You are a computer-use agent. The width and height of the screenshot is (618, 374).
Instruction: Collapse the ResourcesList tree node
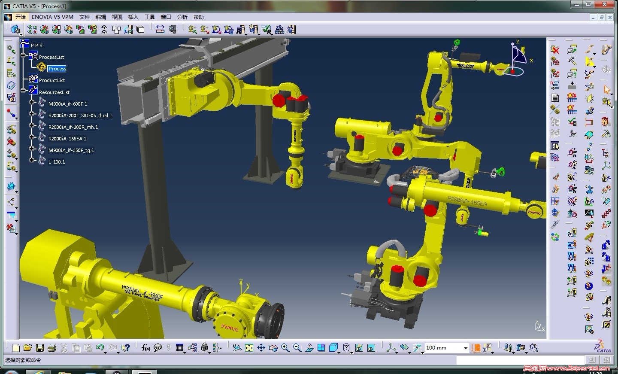coord(24,90)
